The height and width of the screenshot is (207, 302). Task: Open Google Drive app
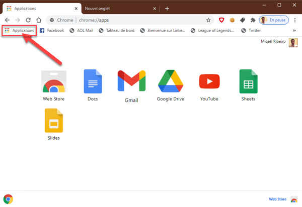pyautogui.click(x=171, y=85)
